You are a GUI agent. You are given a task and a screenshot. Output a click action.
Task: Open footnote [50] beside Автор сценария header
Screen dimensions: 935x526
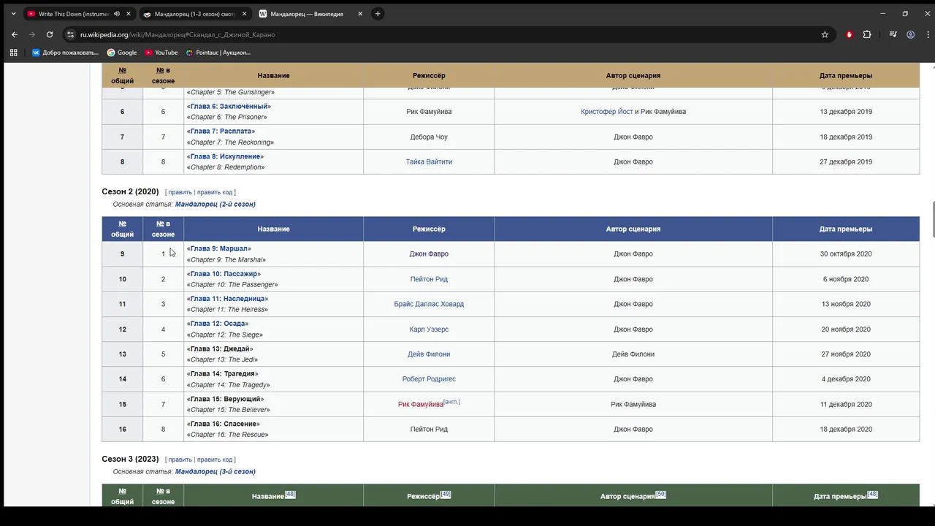pos(661,495)
